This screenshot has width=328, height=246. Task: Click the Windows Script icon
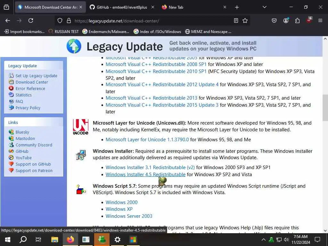(81, 190)
